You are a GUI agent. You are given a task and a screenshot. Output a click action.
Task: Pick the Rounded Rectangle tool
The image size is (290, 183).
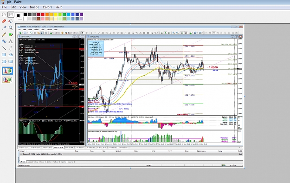(x=11, y=61)
